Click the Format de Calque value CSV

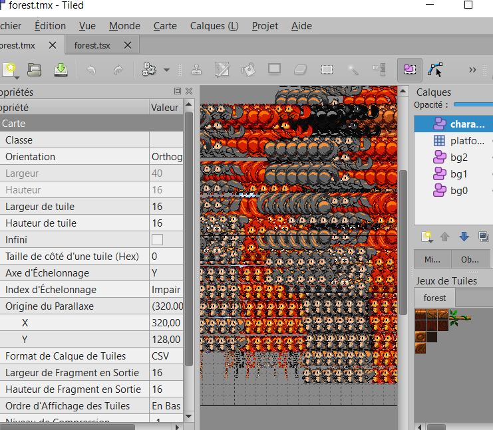tap(166, 356)
